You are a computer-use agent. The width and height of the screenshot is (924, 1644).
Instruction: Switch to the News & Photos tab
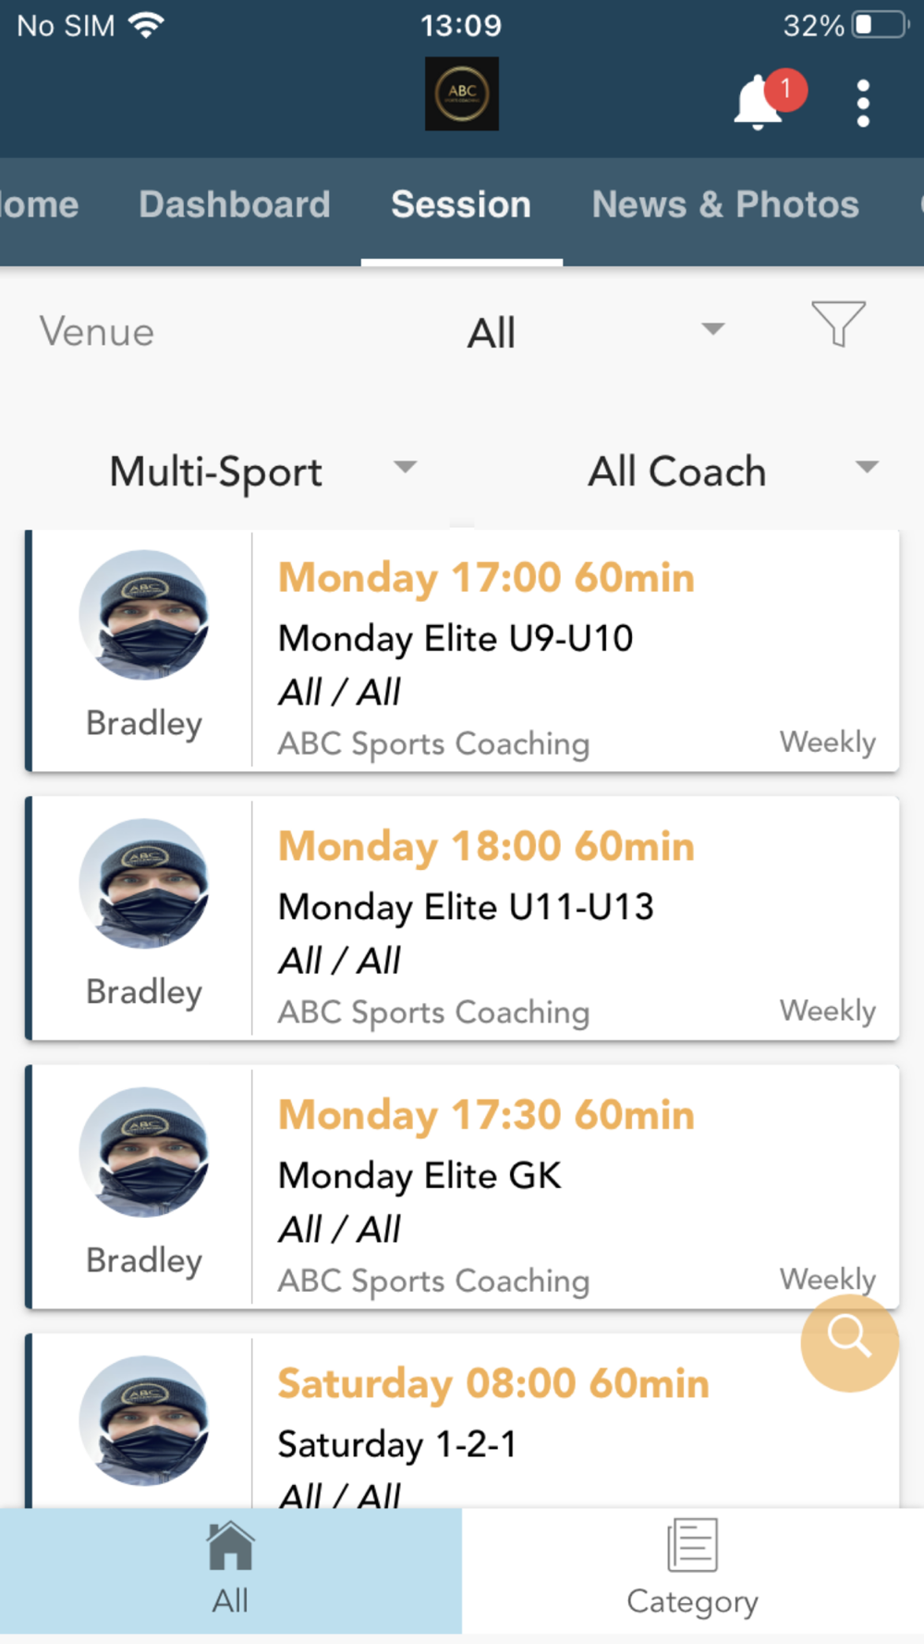[x=725, y=204]
